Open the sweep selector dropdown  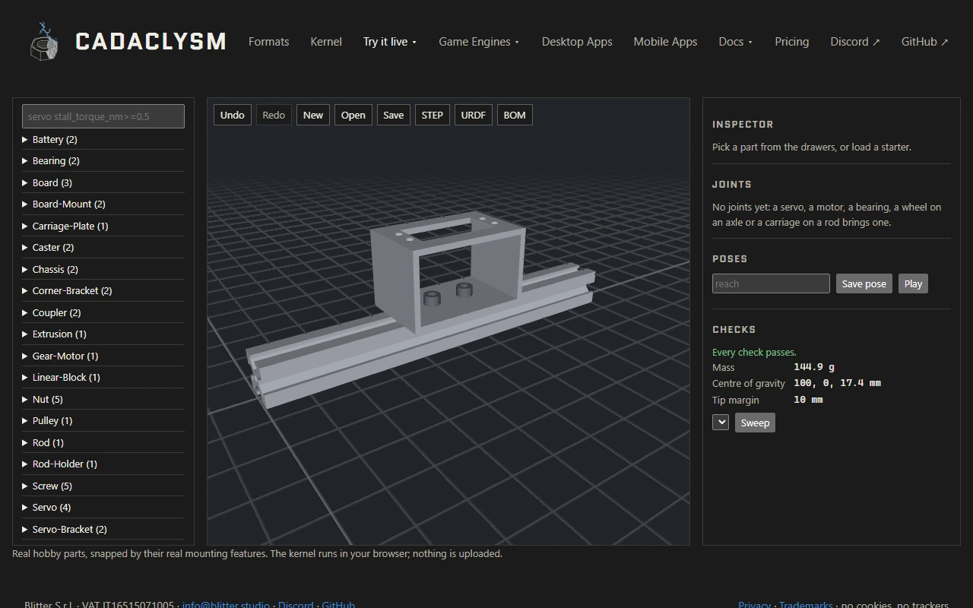click(721, 423)
